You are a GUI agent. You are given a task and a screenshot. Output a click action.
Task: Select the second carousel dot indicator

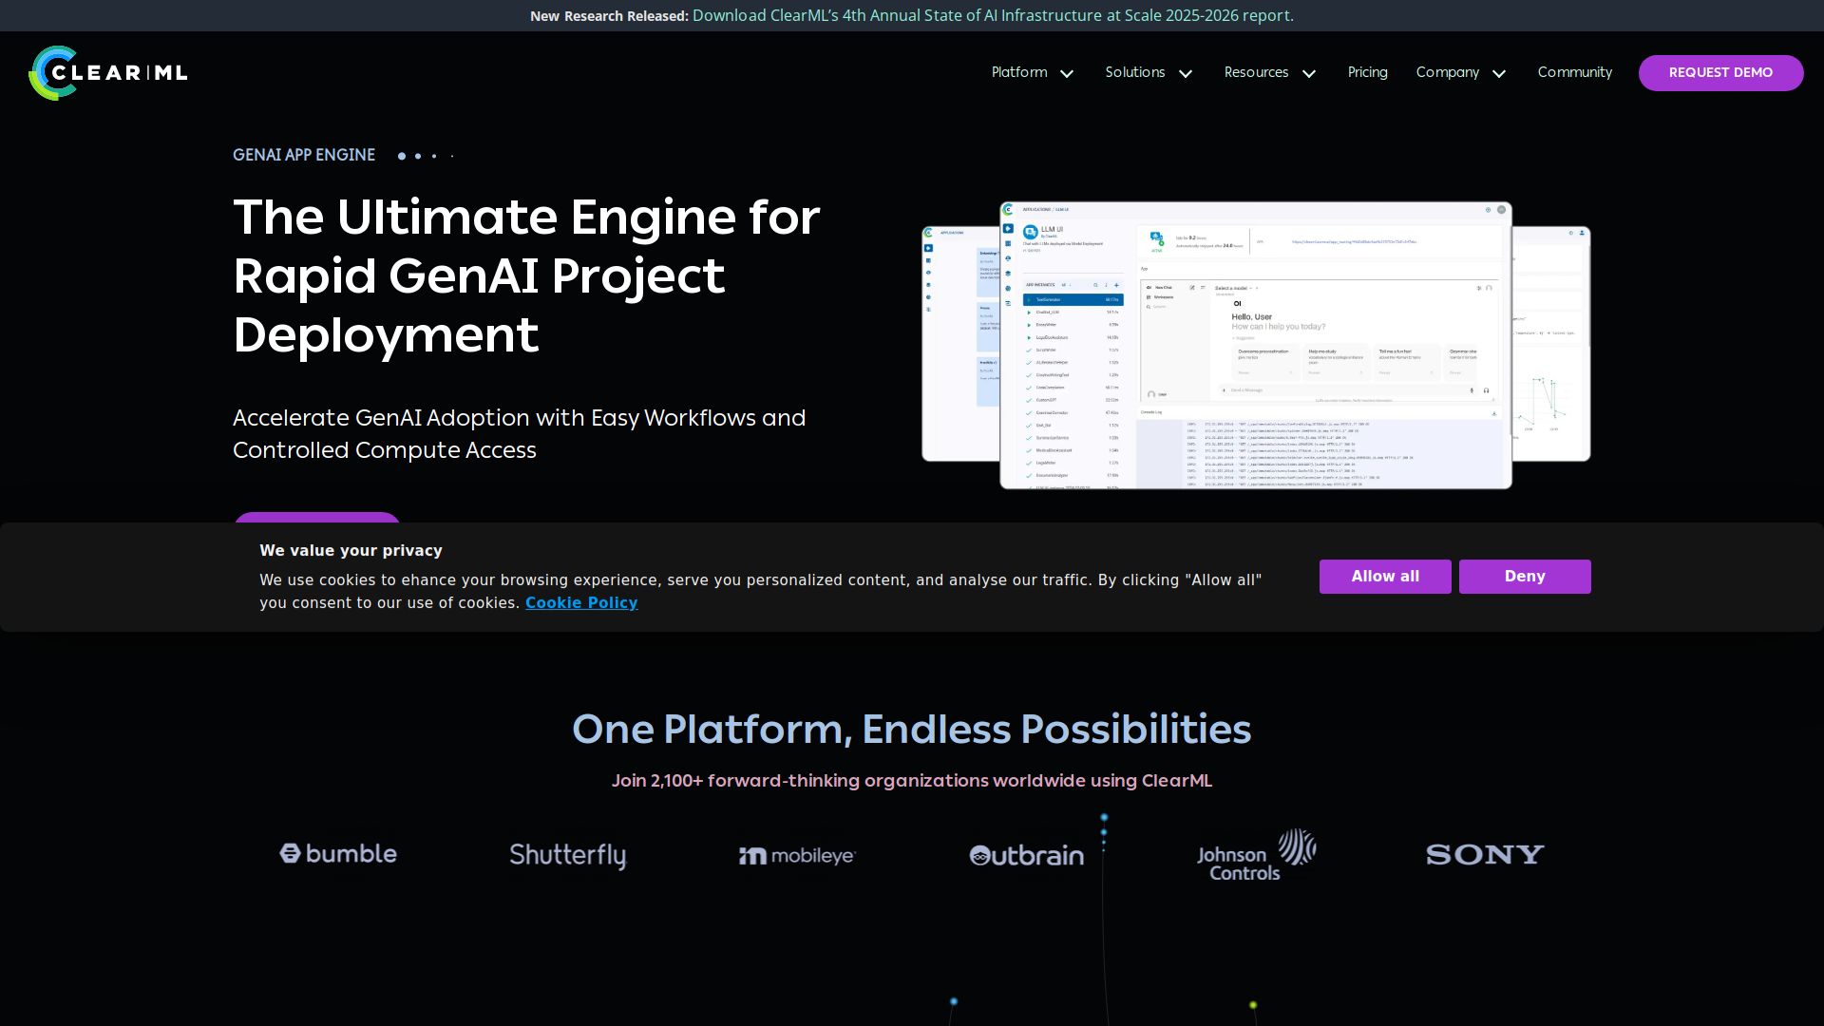tap(418, 156)
